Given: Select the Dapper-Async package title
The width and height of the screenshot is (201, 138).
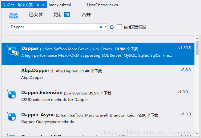Looking at the screenshot, I should point(38,115).
